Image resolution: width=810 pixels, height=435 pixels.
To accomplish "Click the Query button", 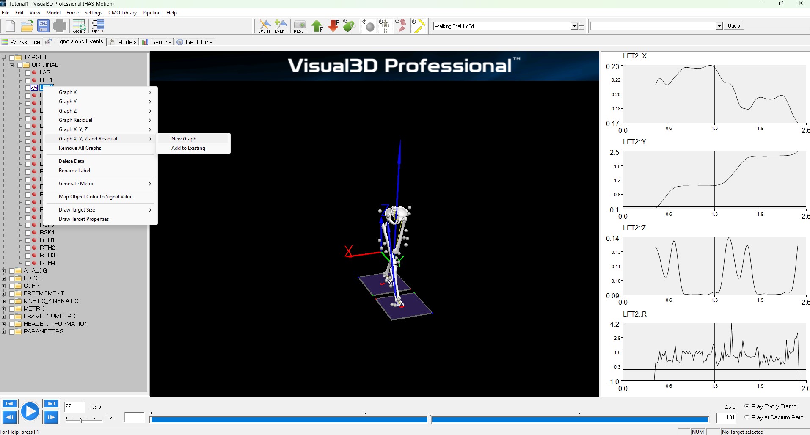I will pyautogui.click(x=733, y=26).
